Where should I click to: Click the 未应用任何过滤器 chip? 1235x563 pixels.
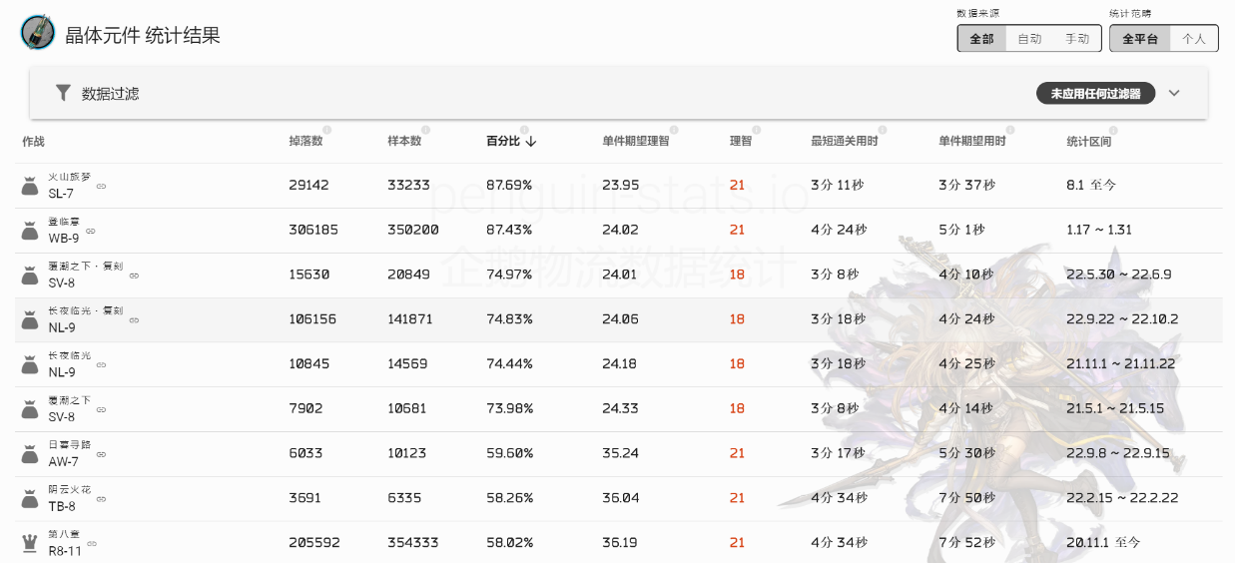(1095, 93)
